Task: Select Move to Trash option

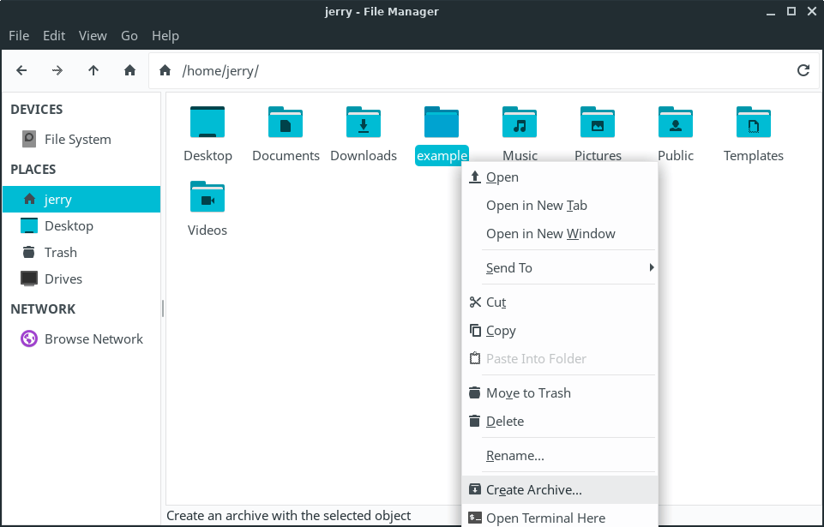Action: click(528, 392)
